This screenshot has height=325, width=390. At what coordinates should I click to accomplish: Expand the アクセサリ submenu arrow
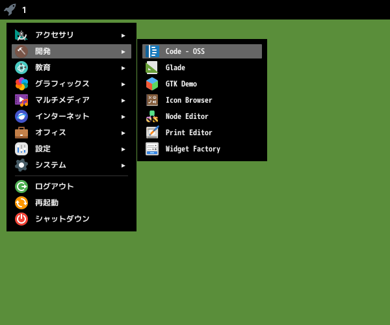(123, 36)
